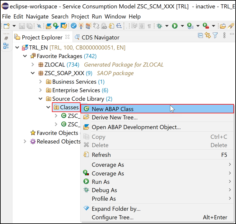Open the Help menu
This screenshot has width=236, height=224.
(x=135, y=16)
